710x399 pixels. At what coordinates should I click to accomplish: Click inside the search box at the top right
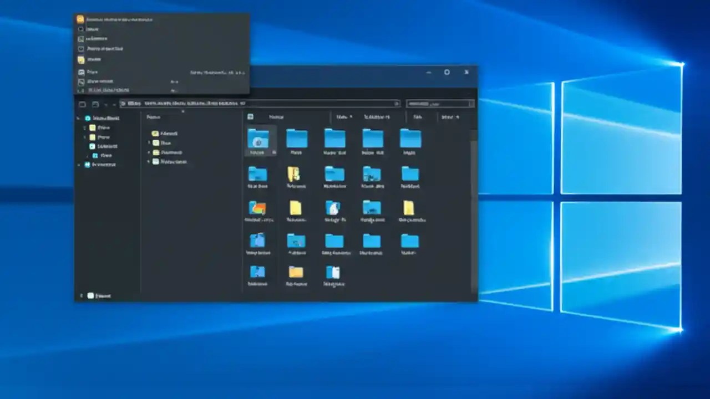[440, 104]
